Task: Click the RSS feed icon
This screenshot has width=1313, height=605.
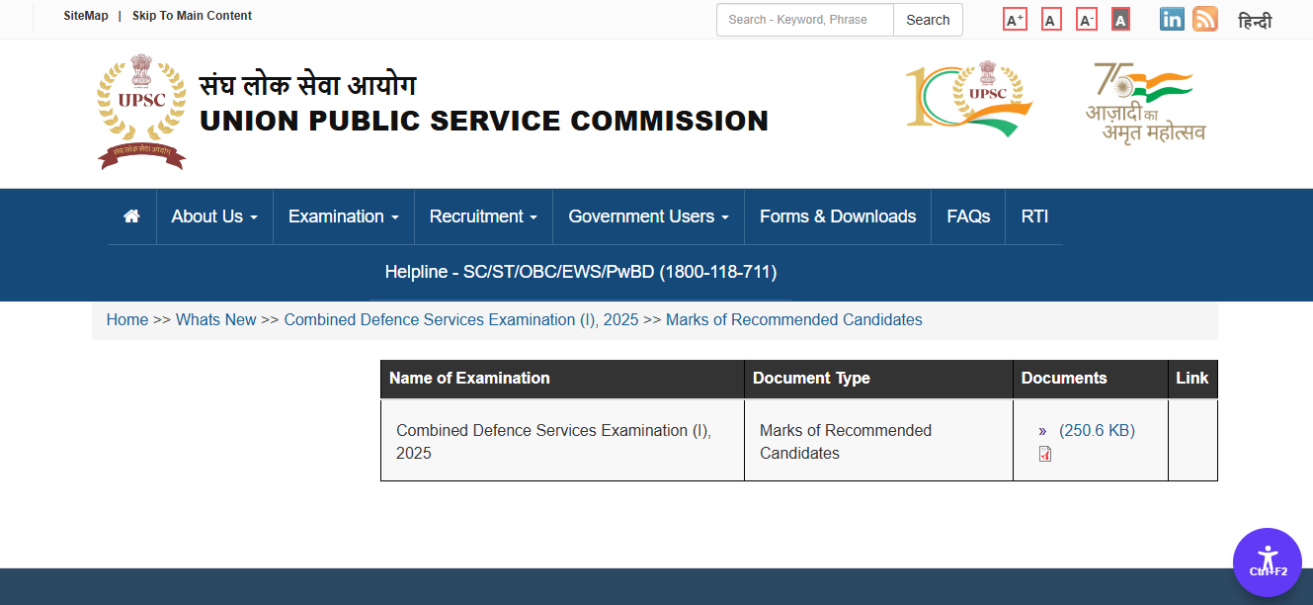Action: (1205, 18)
